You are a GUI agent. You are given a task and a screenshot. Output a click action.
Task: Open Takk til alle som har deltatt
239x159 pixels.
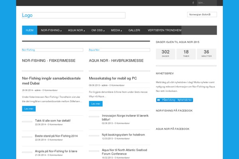click(x=53, y=120)
